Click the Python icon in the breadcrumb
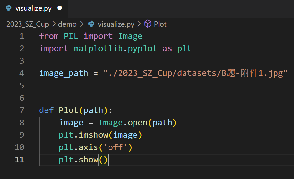 [91, 24]
